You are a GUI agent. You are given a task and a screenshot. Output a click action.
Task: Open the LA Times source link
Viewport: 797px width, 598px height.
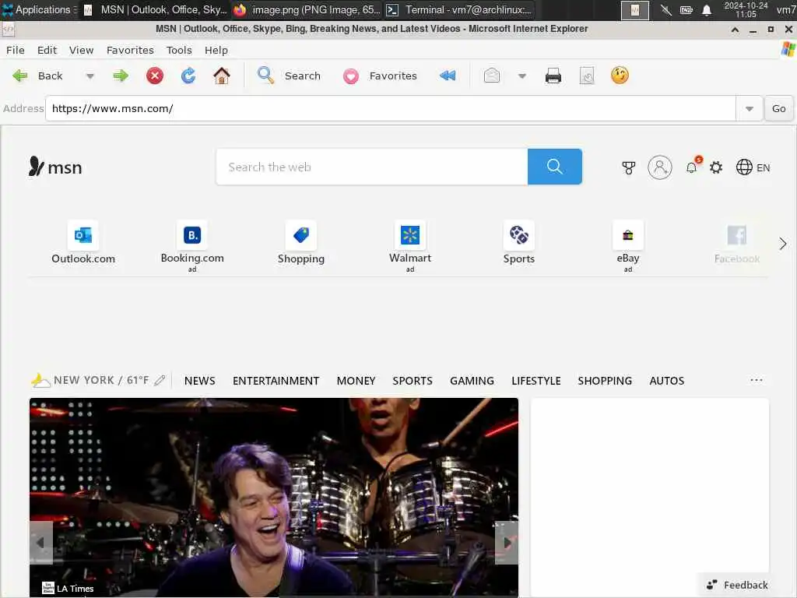[x=68, y=589]
